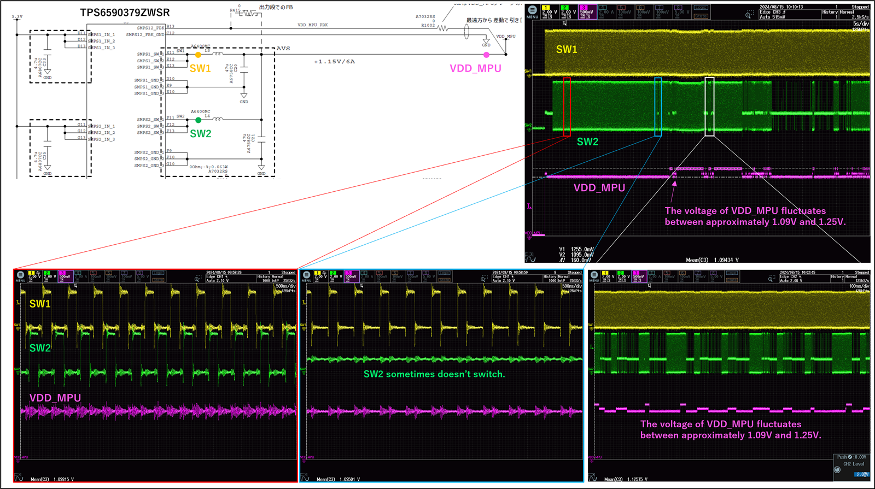The height and width of the screenshot is (489, 875).
Task: Toggle channel 1 on the 5s/div scope
Action: pos(550,12)
